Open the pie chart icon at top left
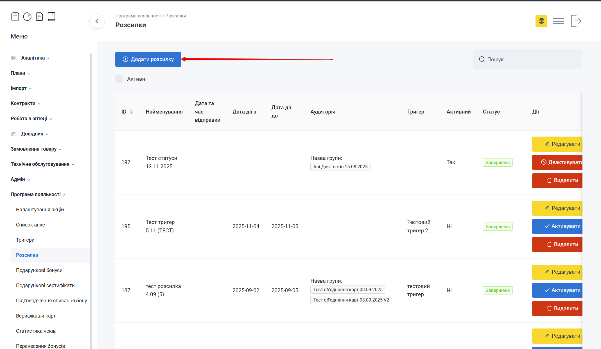Screen dimensions: 601x349 click(27, 17)
